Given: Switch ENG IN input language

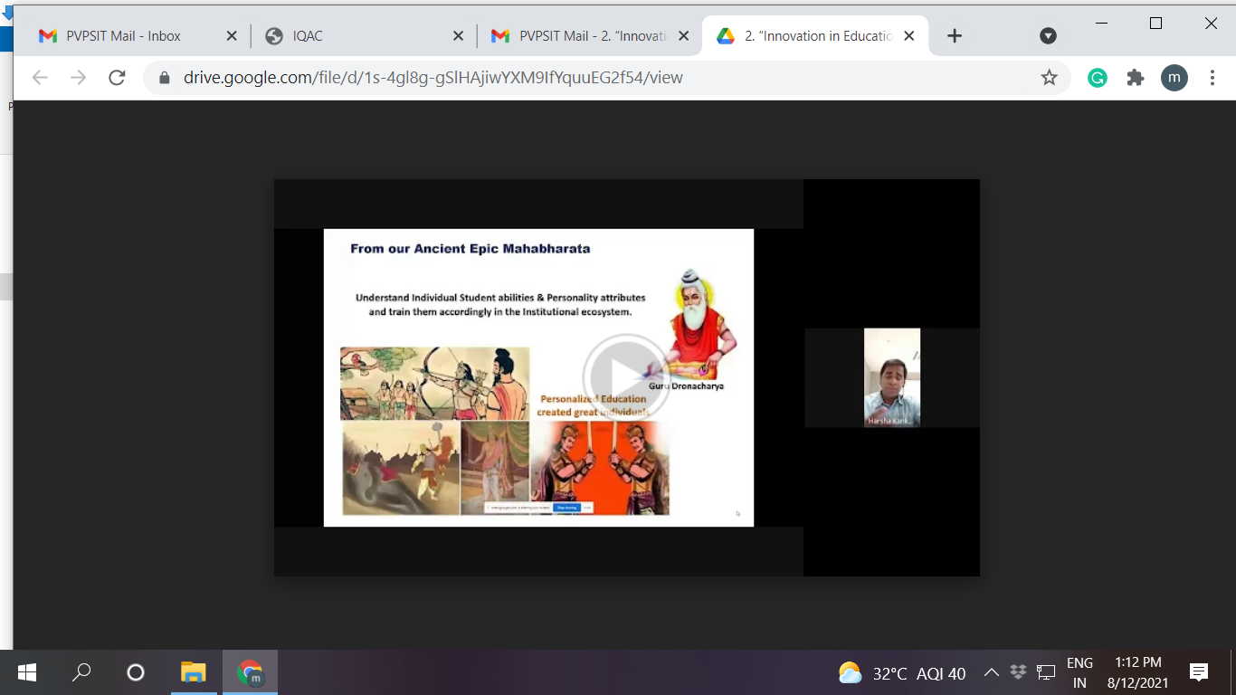Looking at the screenshot, I should [x=1079, y=673].
